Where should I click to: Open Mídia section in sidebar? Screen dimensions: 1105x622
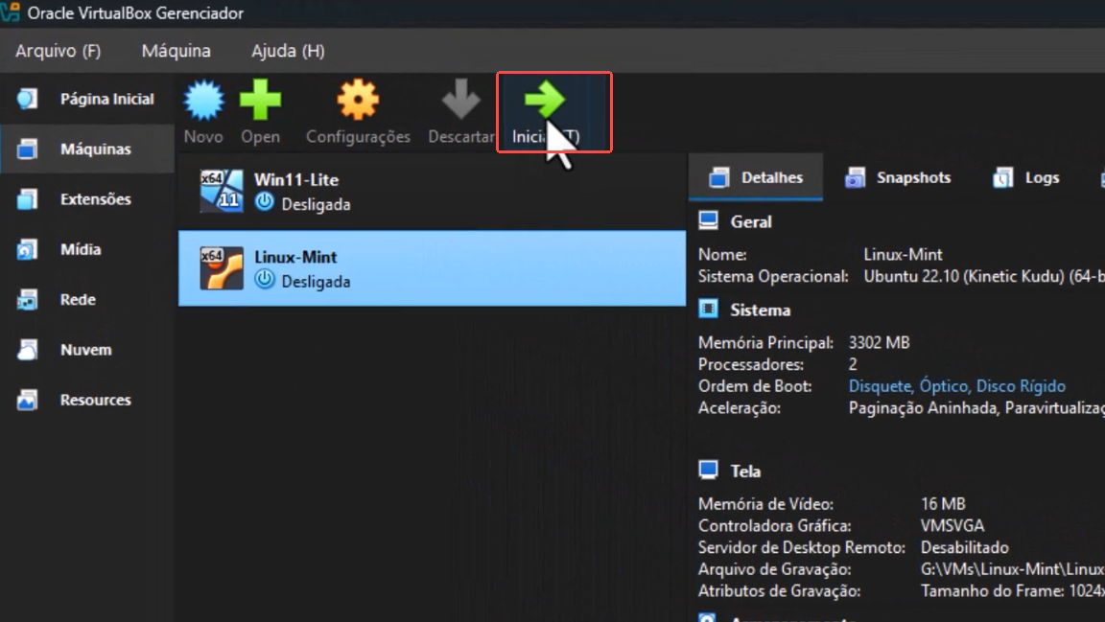click(86, 249)
